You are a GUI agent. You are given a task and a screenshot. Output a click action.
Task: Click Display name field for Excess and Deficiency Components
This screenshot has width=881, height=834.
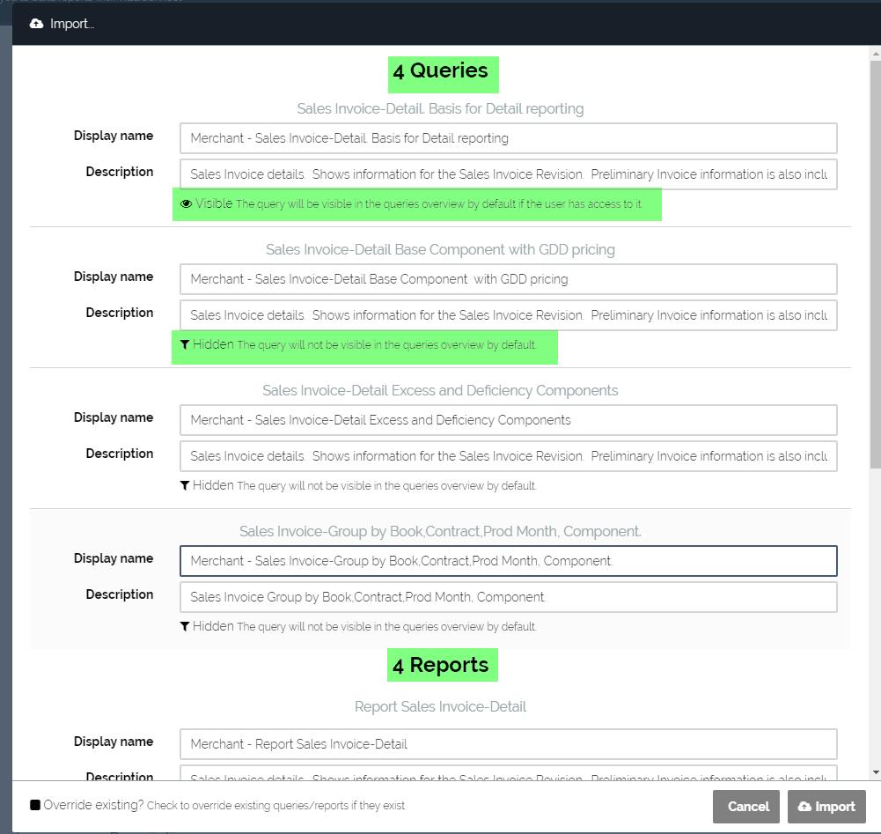pos(508,420)
